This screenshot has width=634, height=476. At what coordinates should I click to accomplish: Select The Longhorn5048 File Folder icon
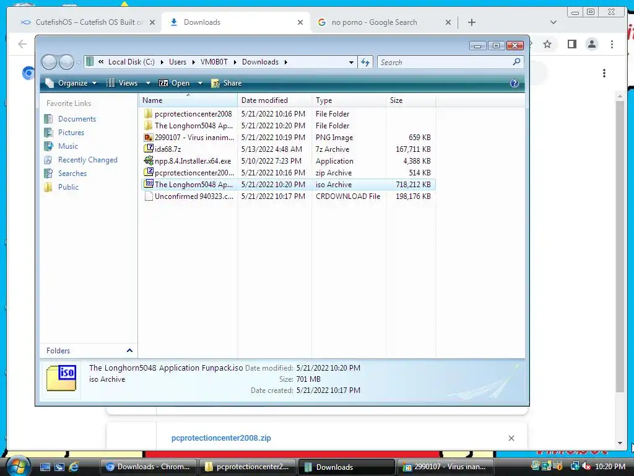149,125
